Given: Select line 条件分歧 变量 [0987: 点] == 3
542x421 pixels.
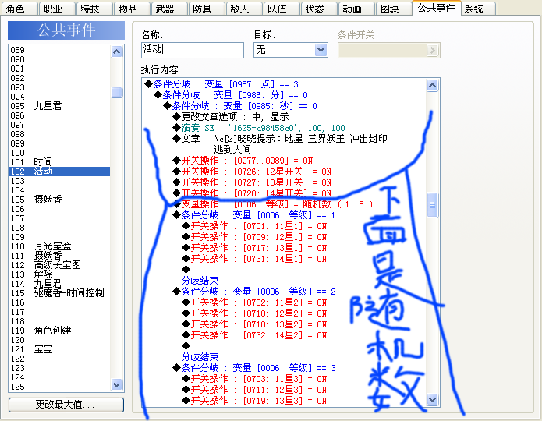Looking at the screenshot, I should coord(221,84).
